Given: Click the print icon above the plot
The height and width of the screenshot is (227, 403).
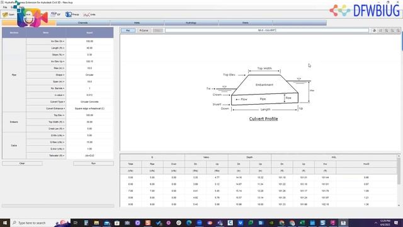Looking at the screenshot, I should [x=374, y=30].
